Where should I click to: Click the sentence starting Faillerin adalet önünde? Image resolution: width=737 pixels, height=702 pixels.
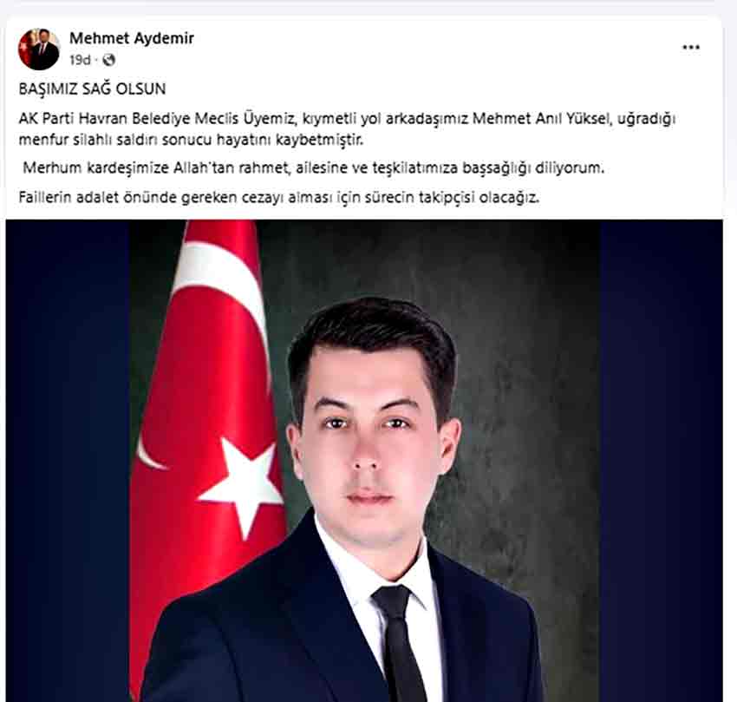pos(279,197)
